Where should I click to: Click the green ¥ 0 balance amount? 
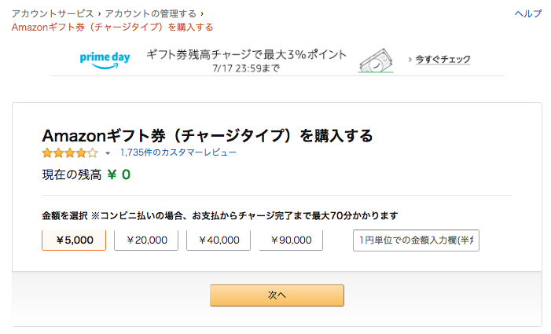coord(119,174)
